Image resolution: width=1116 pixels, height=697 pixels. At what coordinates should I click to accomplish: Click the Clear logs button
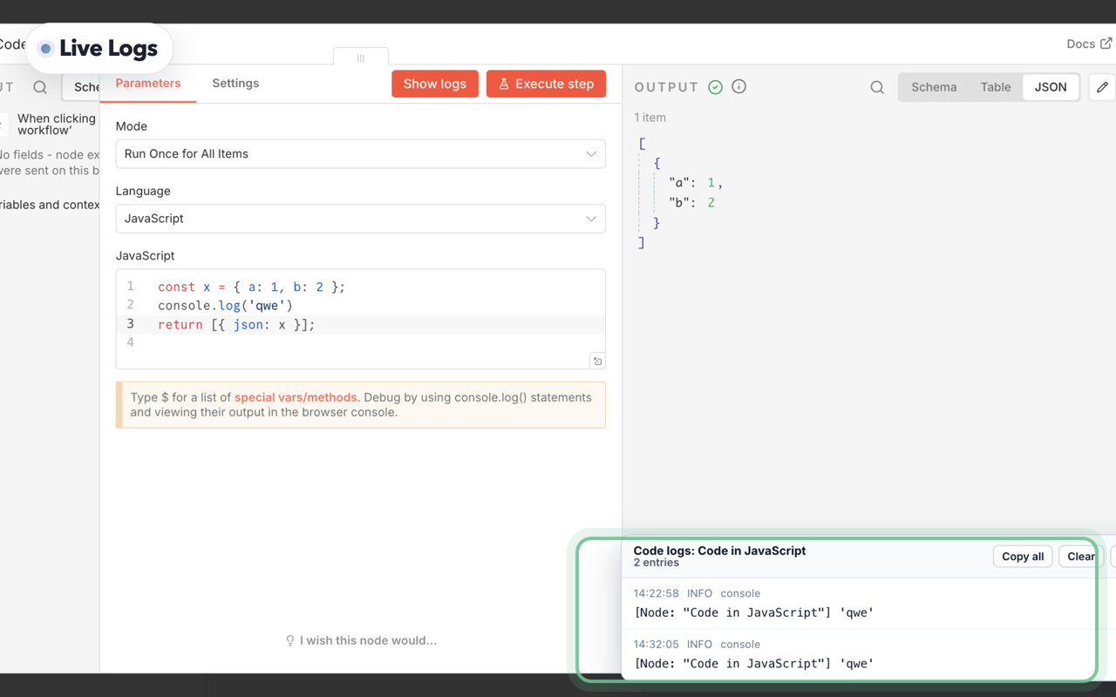click(x=1081, y=557)
